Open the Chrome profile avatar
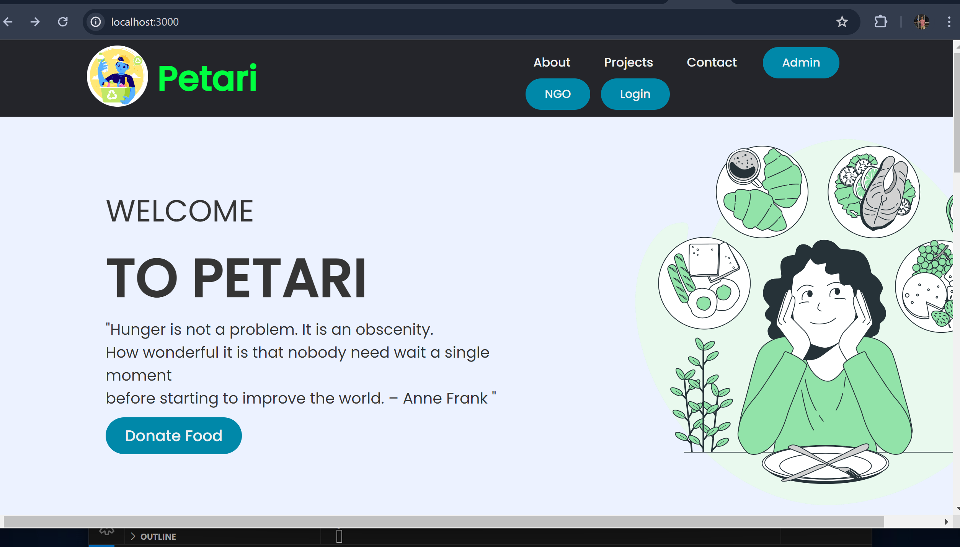The height and width of the screenshot is (547, 960). click(921, 22)
